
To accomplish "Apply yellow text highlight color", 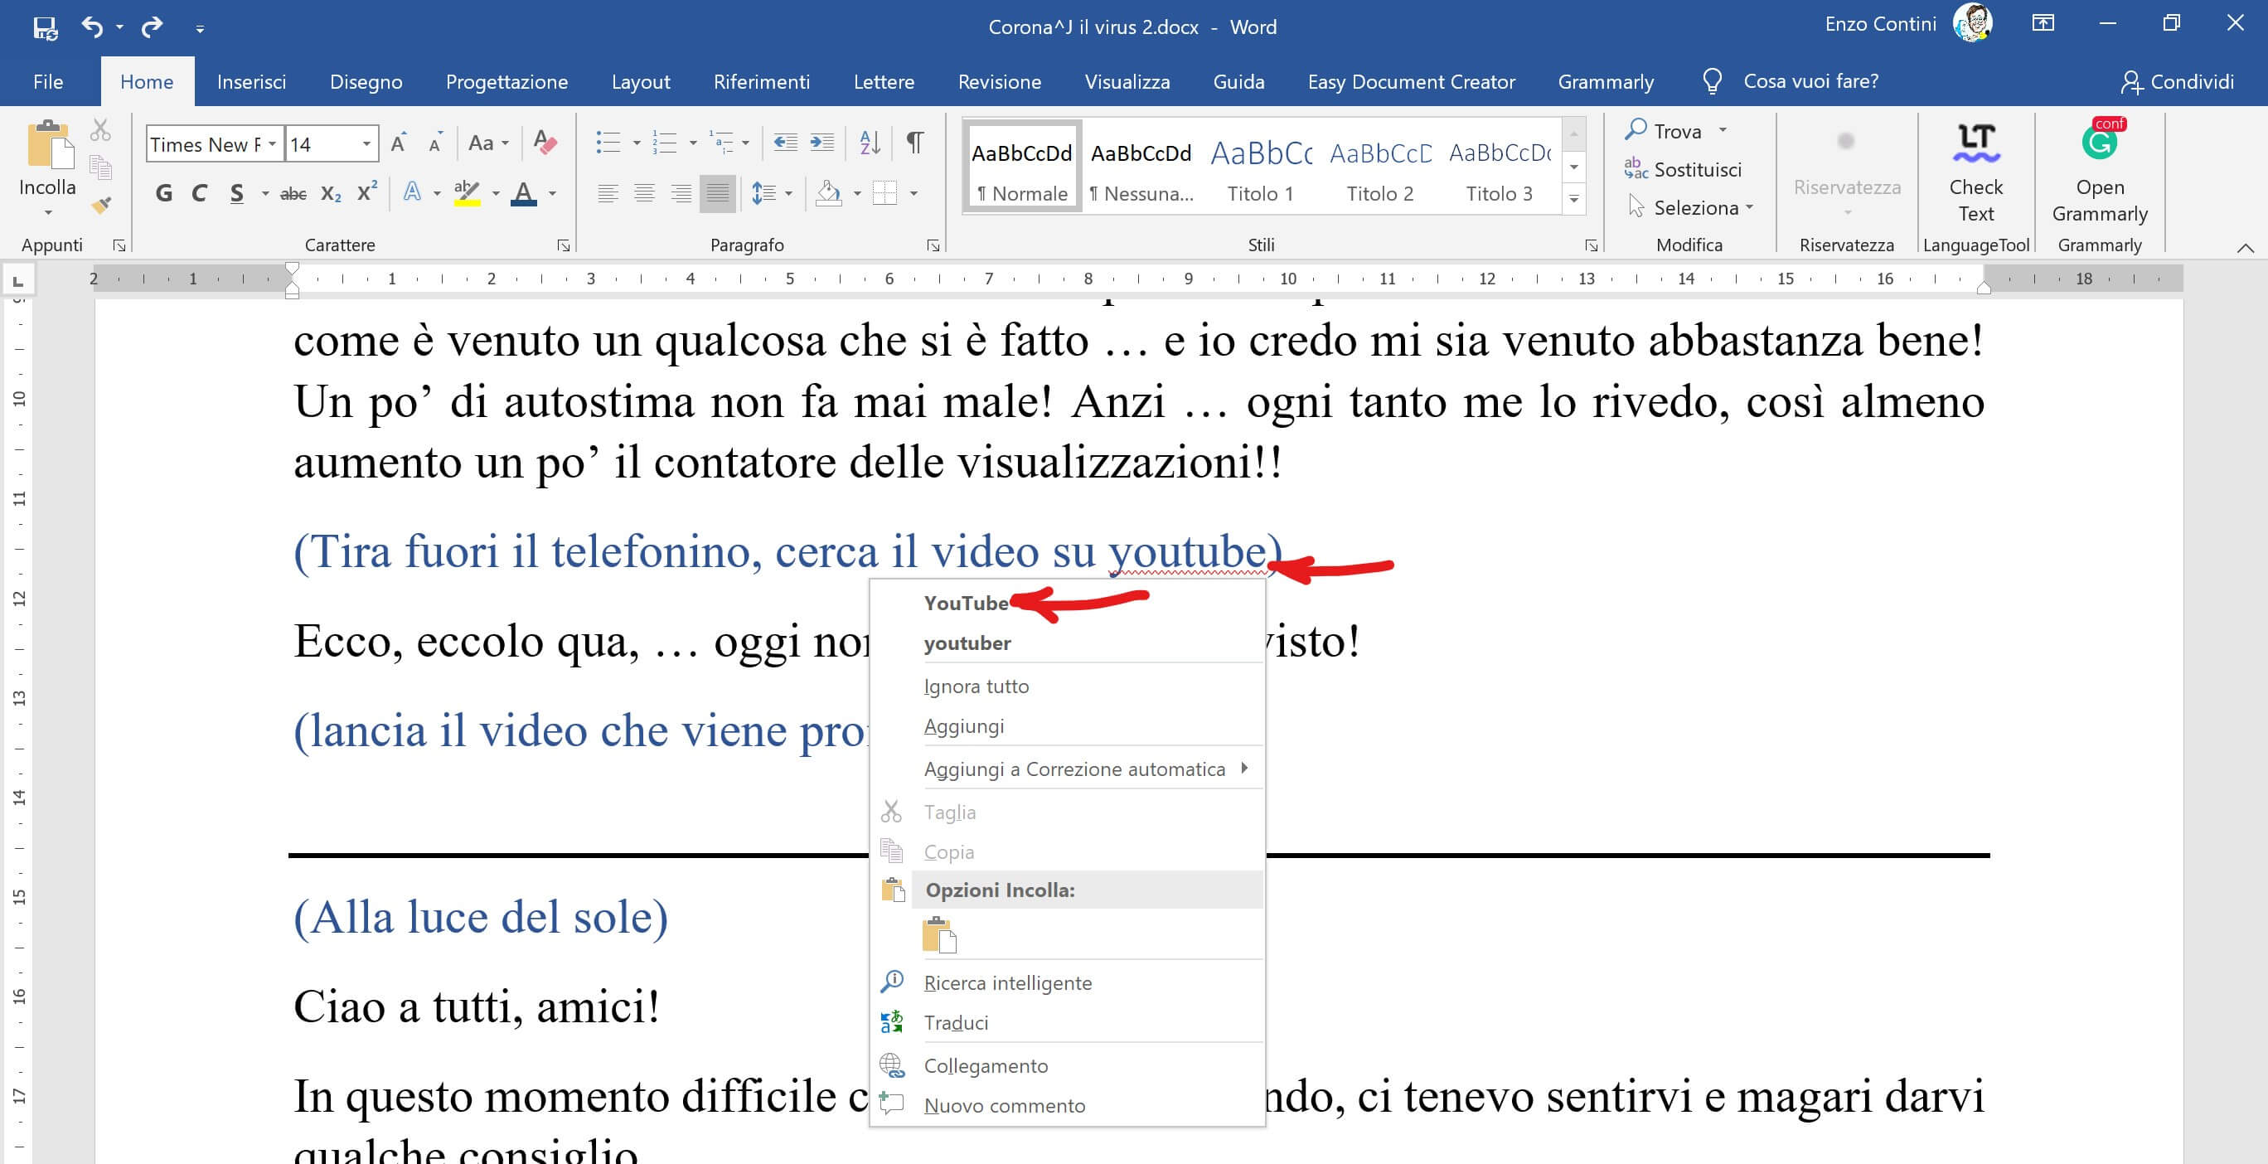I will tap(467, 193).
